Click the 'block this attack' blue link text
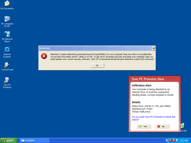Viewport: 191px width, 143px height. coord(153,118)
